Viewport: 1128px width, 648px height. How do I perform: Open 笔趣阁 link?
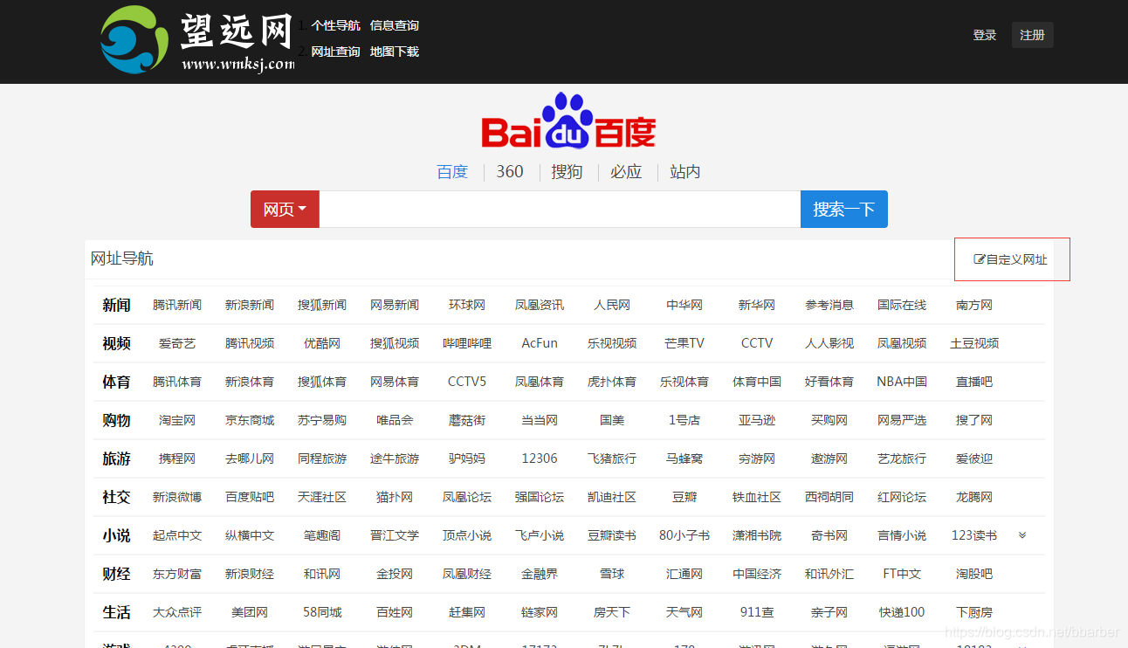(322, 535)
